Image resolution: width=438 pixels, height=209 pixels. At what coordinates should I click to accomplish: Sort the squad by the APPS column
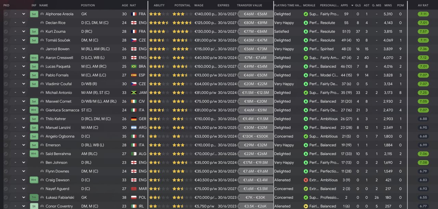click(344, 5)
